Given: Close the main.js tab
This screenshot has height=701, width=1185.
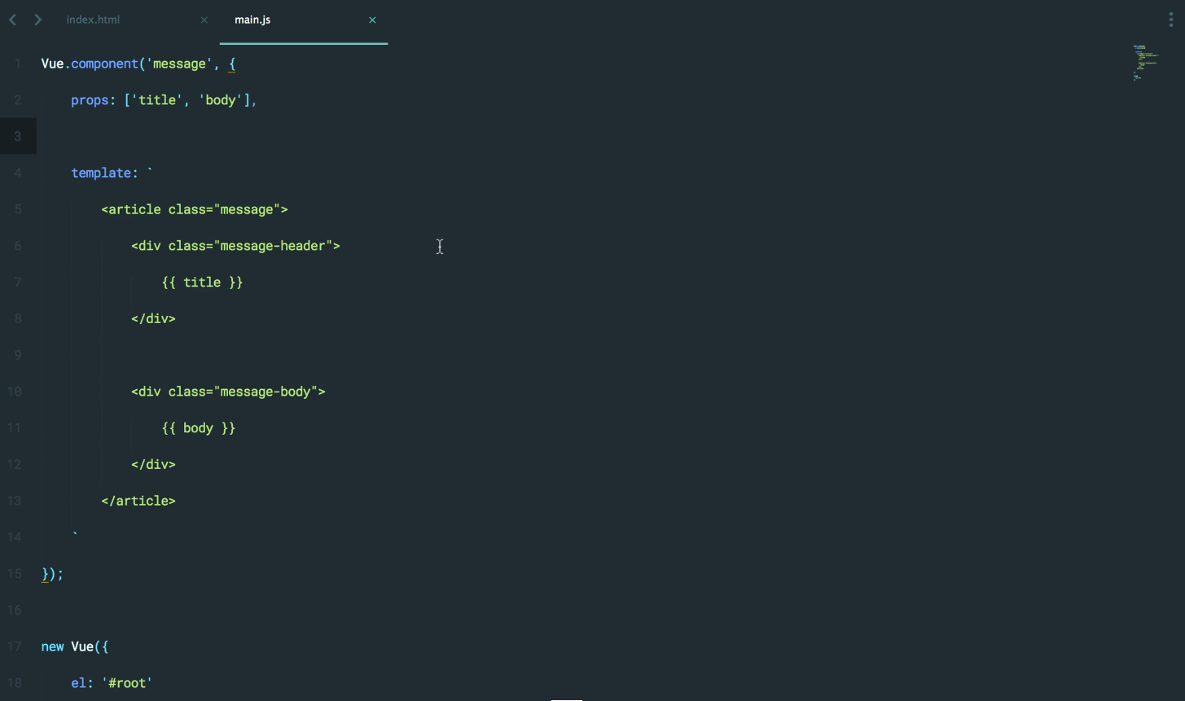Looking at the screenshot, I should point(372,20).
